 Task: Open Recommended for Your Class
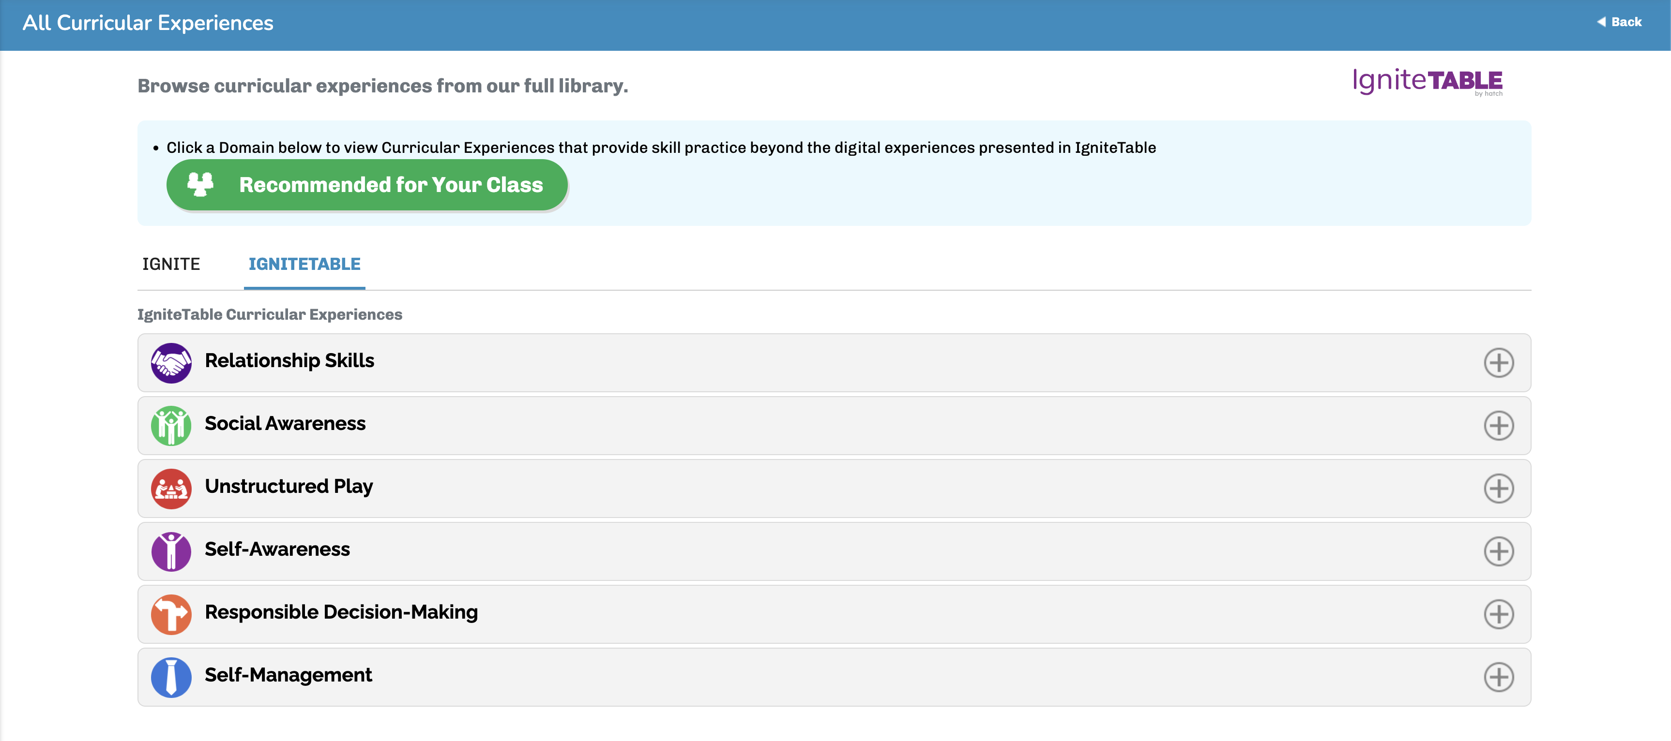(367, 185)
